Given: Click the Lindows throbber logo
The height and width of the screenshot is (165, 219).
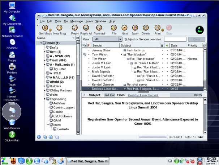Looking at the screenshot, I should [x=199, y=30].
